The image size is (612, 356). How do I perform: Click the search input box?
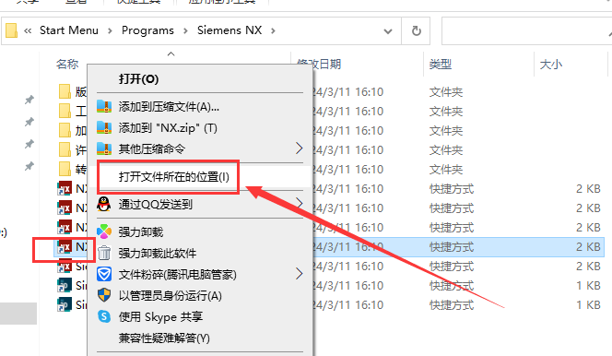[526, 30]
